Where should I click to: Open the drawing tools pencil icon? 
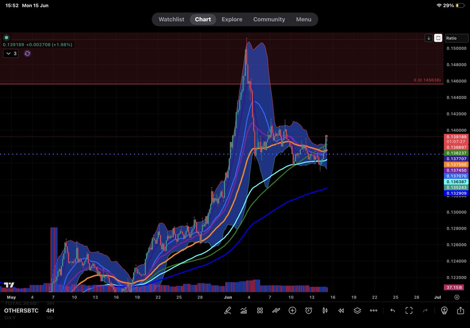point(227,310)
